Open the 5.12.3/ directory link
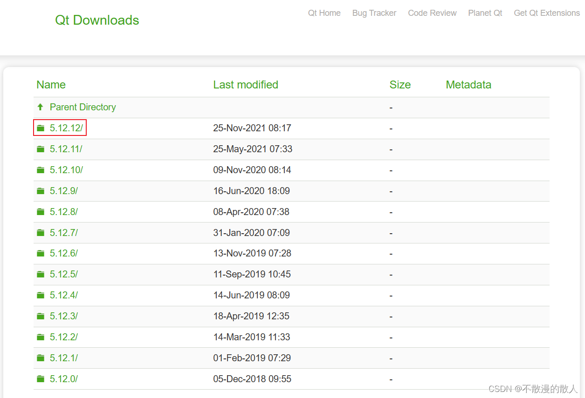The width and height of the screenshot is (585, 398). (64, 316)
